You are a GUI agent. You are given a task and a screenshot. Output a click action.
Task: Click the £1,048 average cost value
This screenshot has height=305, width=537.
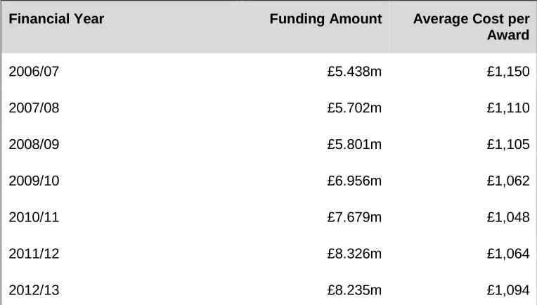tap(508, 217)
